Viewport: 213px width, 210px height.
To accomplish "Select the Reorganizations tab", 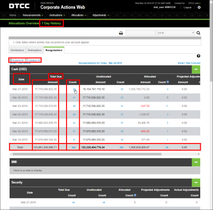I will point(54,50).
